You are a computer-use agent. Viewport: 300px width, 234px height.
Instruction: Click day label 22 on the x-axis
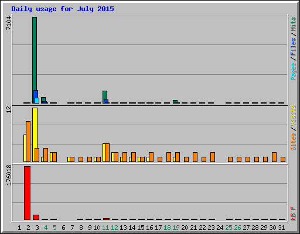[x=202, y=228]
